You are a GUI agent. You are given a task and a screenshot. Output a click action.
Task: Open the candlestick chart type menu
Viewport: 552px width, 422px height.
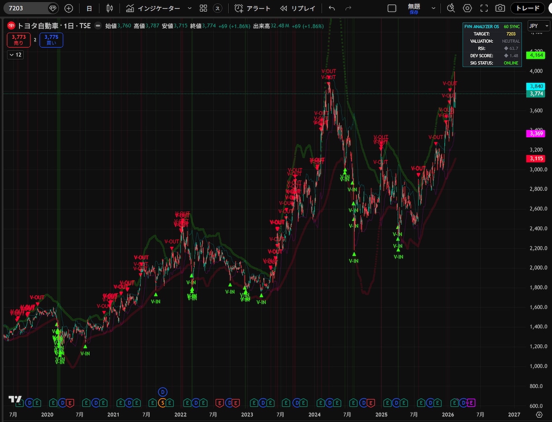pos(109,8)
